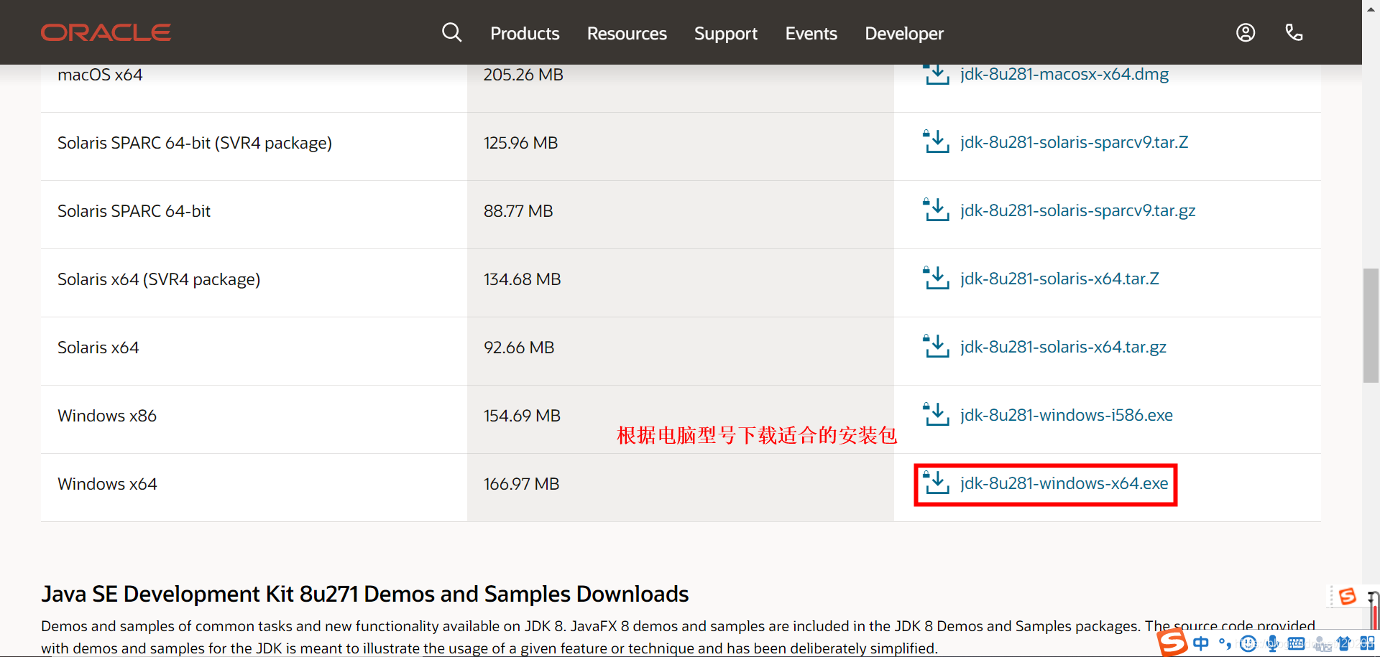Open Sogou soft keyboard icon
1380x657 pixels.
(x=1296, y=643)
